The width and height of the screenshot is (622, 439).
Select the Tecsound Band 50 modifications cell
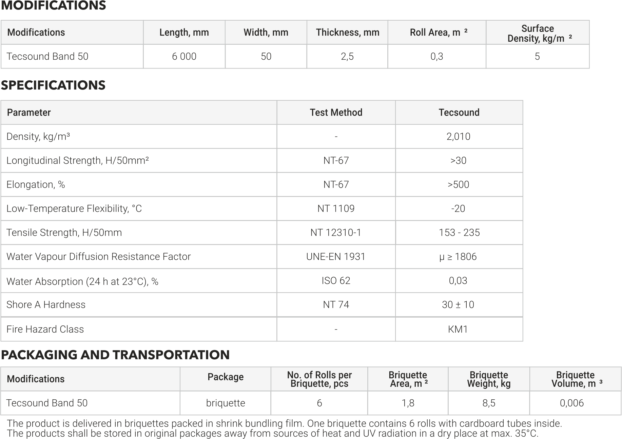click(47, 56)
